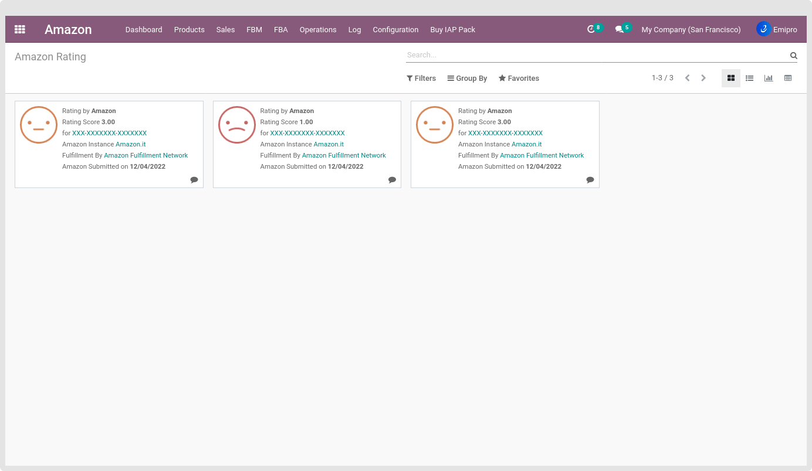Viewport: 812px width, 471px height.
Task: Switch to pivot table view
Action: [787, 78]
